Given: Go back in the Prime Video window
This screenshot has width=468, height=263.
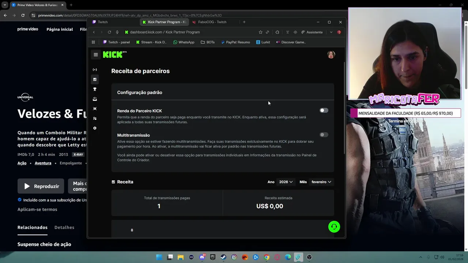Looking at the screenshot, I should 5,15.
